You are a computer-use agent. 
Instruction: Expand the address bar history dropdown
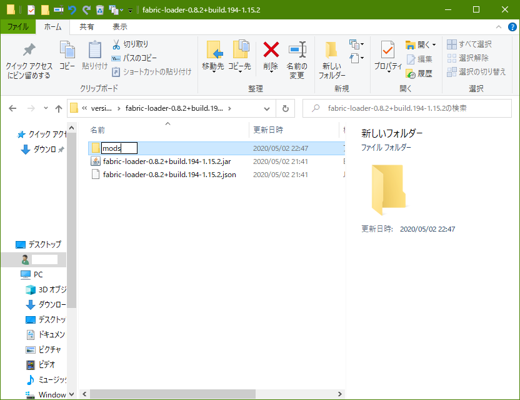pos(267,108)
